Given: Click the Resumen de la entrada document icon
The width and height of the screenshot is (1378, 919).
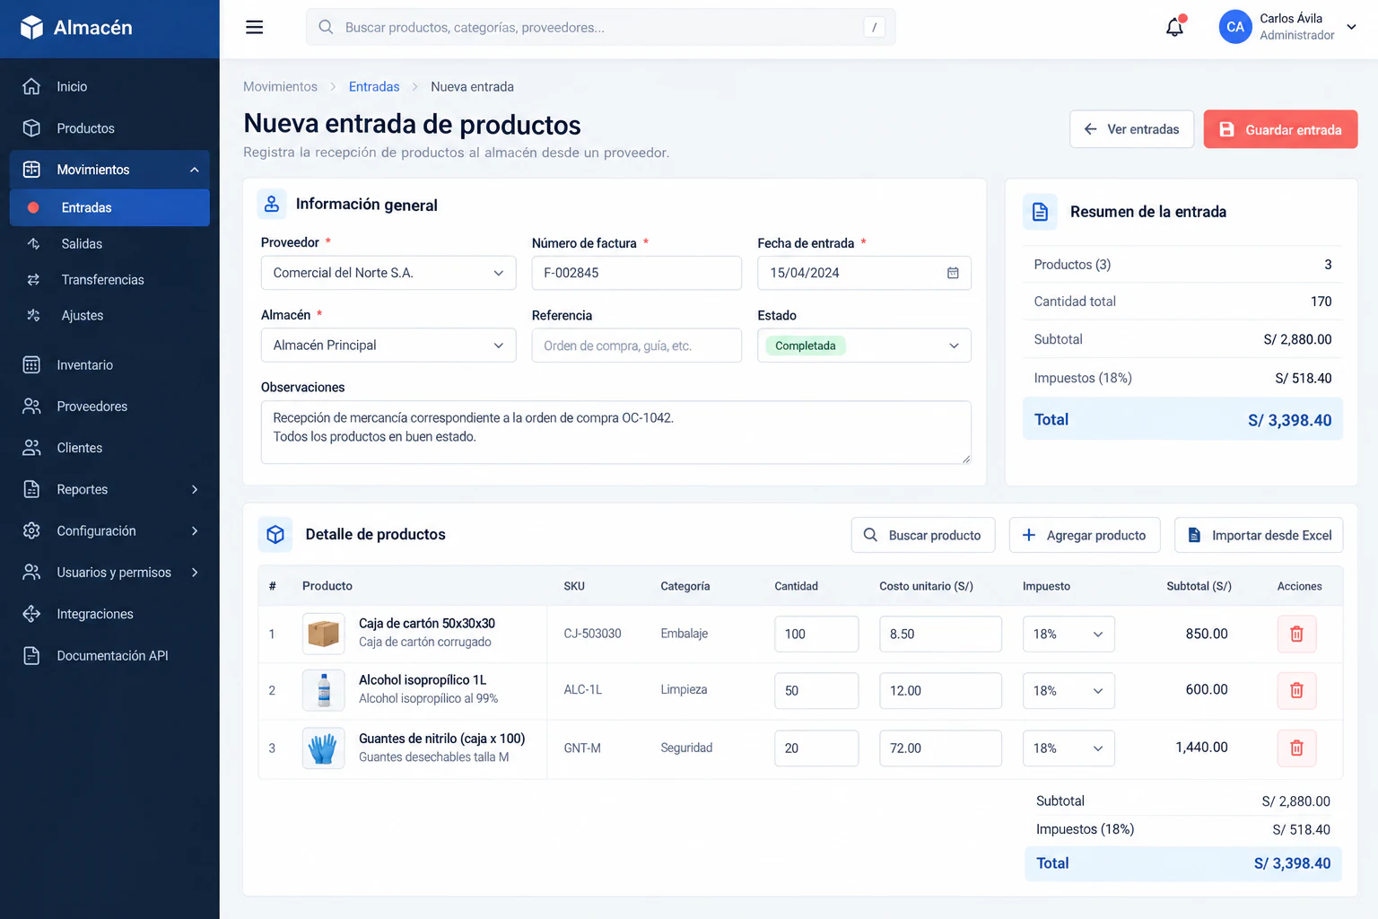Looking at the screenshot, I should (x=1040, y=212).
